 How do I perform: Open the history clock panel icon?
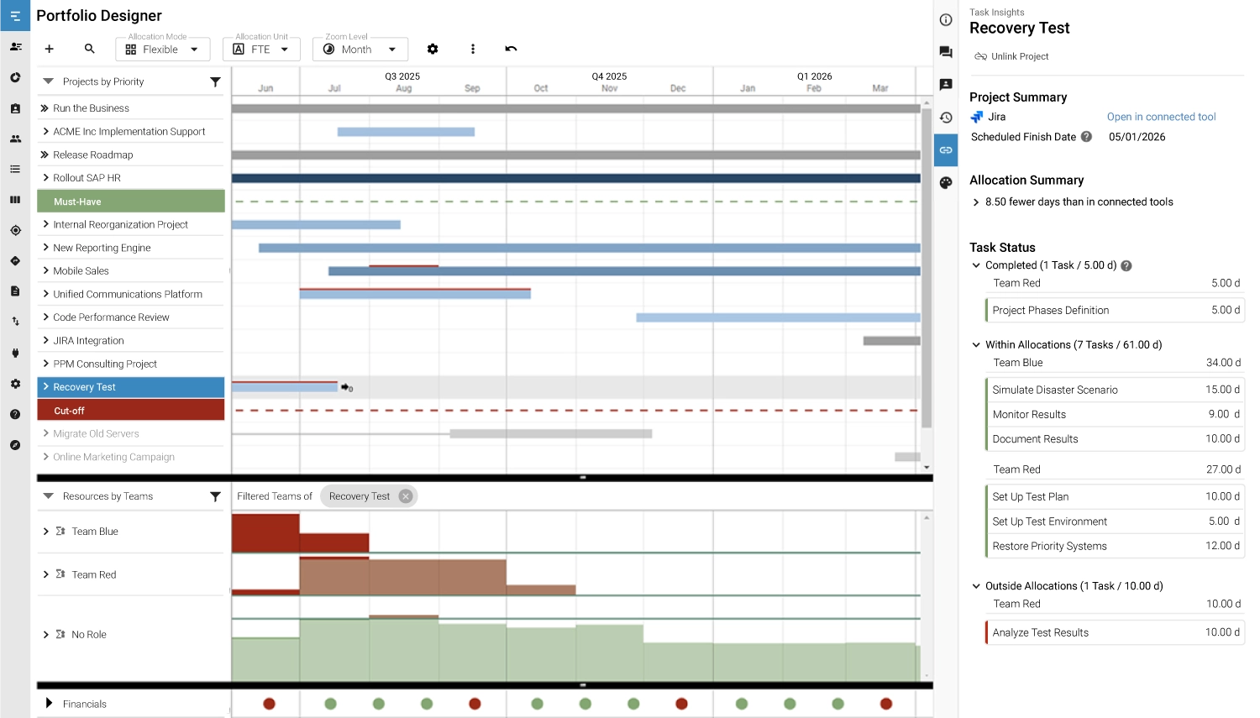point(946,118)
